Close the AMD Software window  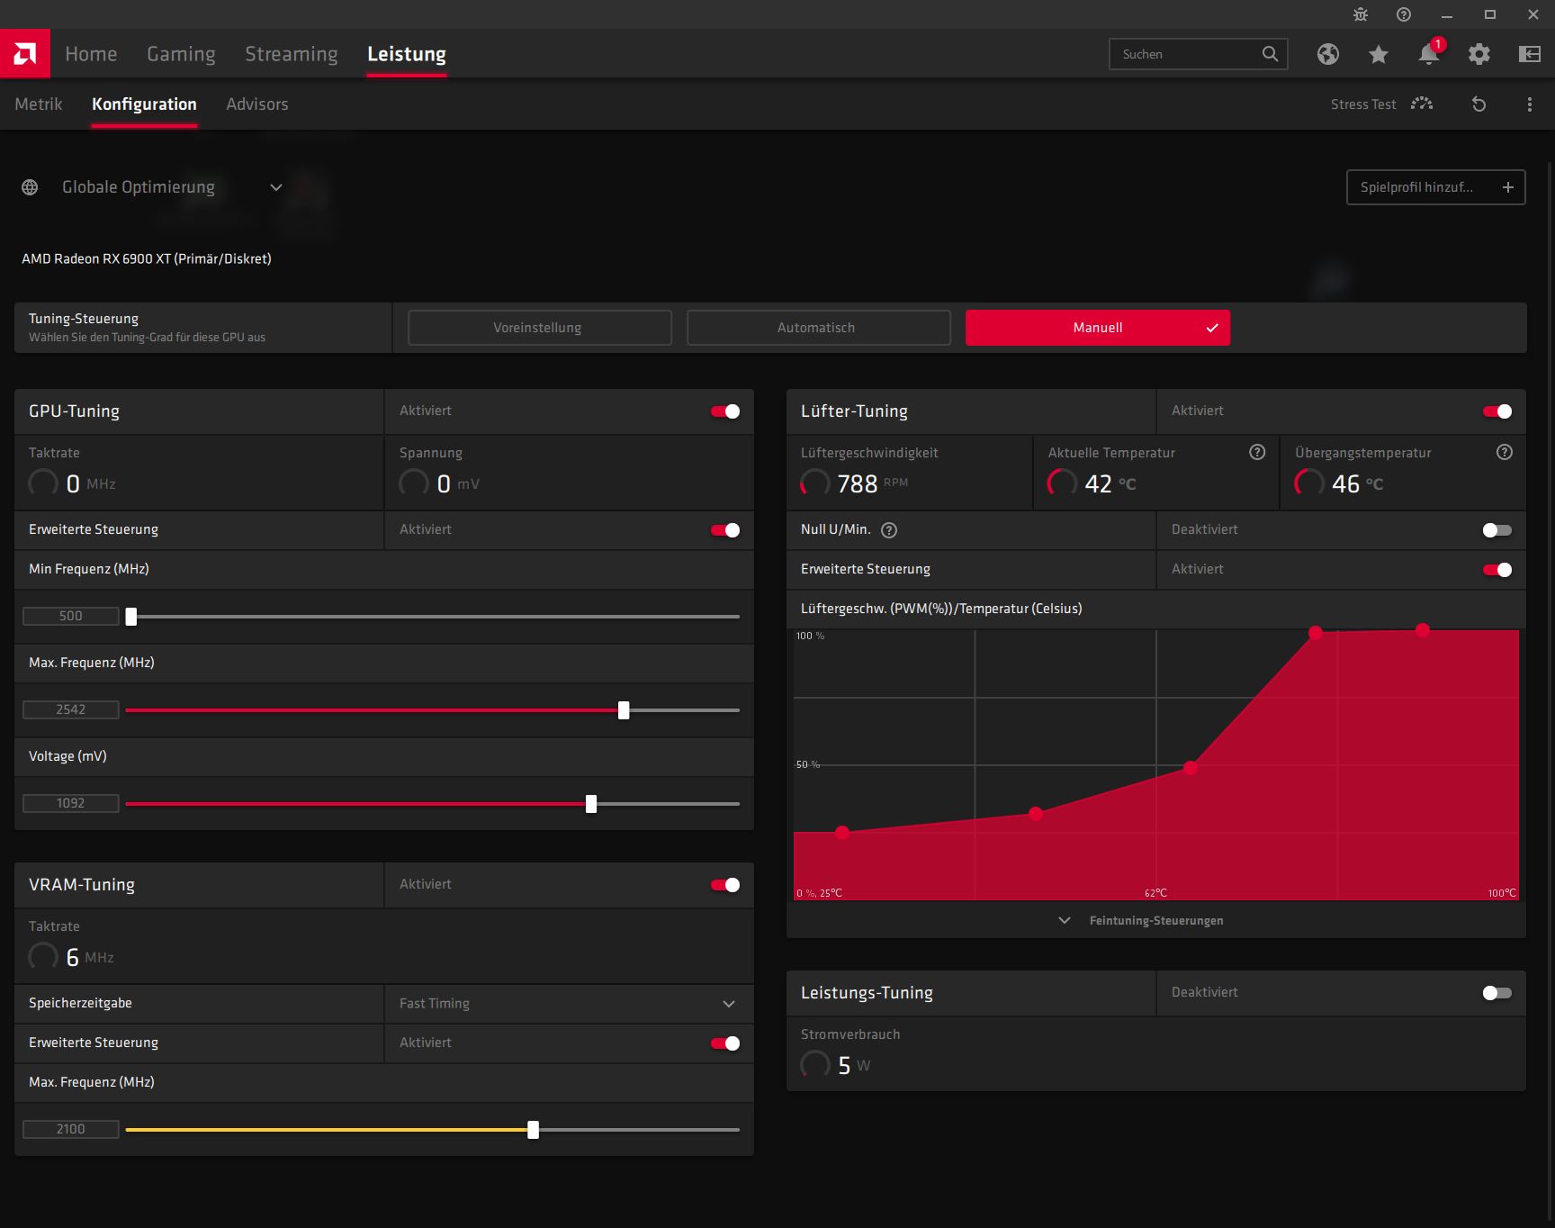[1533, 14]
